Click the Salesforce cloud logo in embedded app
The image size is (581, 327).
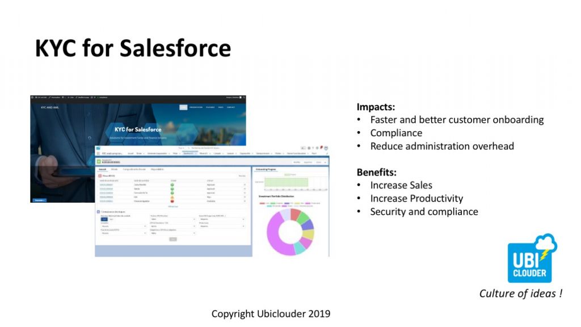point(98,148)
